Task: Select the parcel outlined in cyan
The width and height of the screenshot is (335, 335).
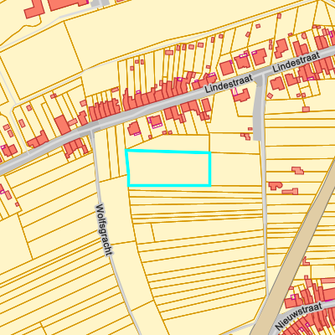Action: pos(168,168)
